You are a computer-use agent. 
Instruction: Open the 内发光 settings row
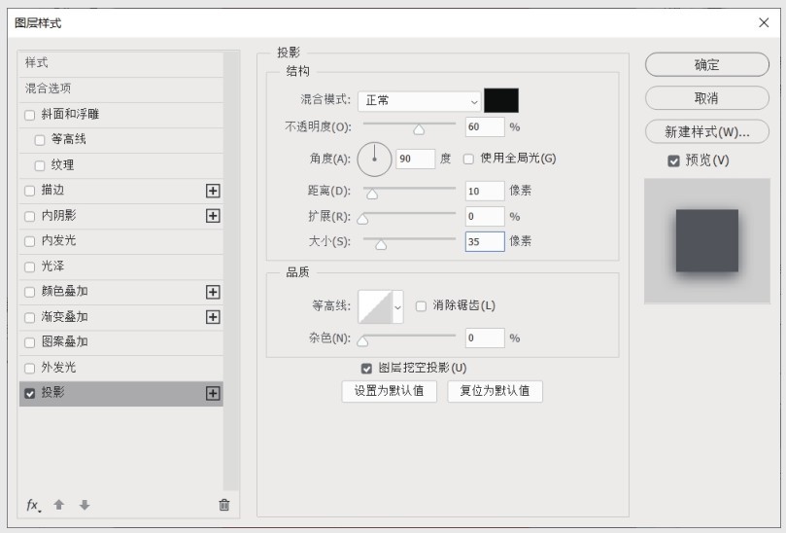click(120, 241)
